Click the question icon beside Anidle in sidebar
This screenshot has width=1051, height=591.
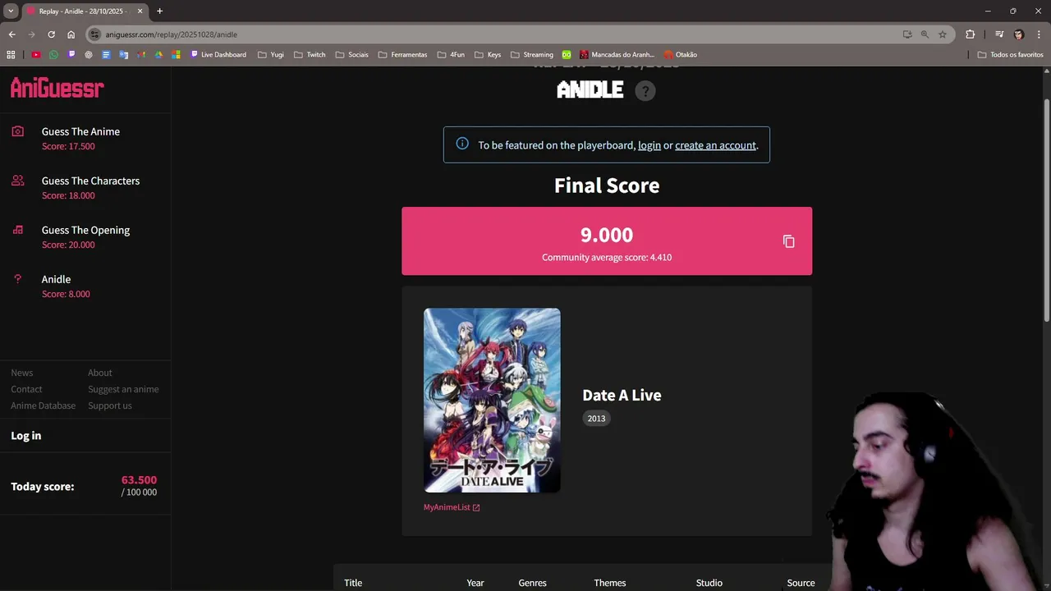pos(18,279)
